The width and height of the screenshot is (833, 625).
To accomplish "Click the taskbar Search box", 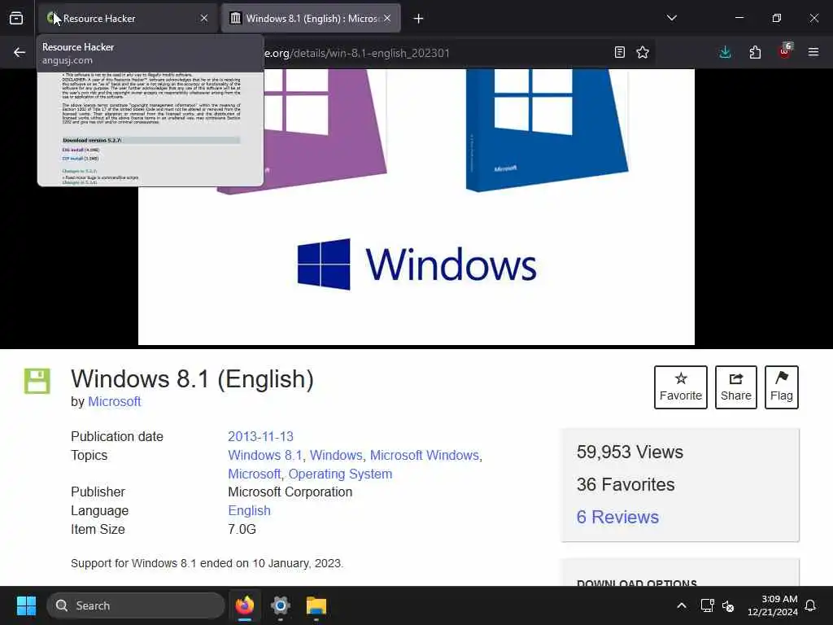I will coord(136,605).
